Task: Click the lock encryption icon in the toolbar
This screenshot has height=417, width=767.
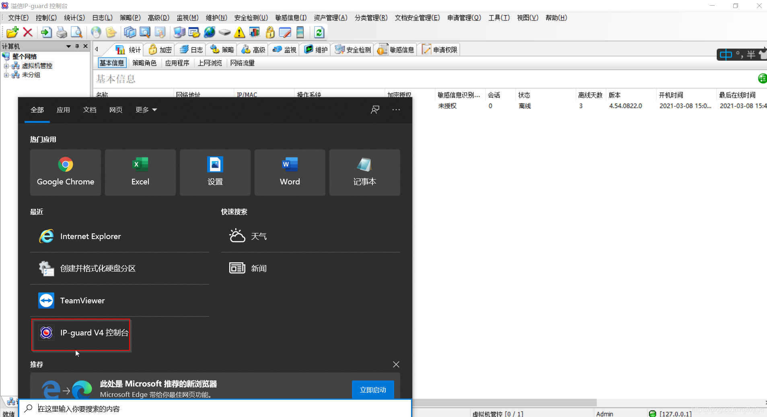Action: coord(270,33)
